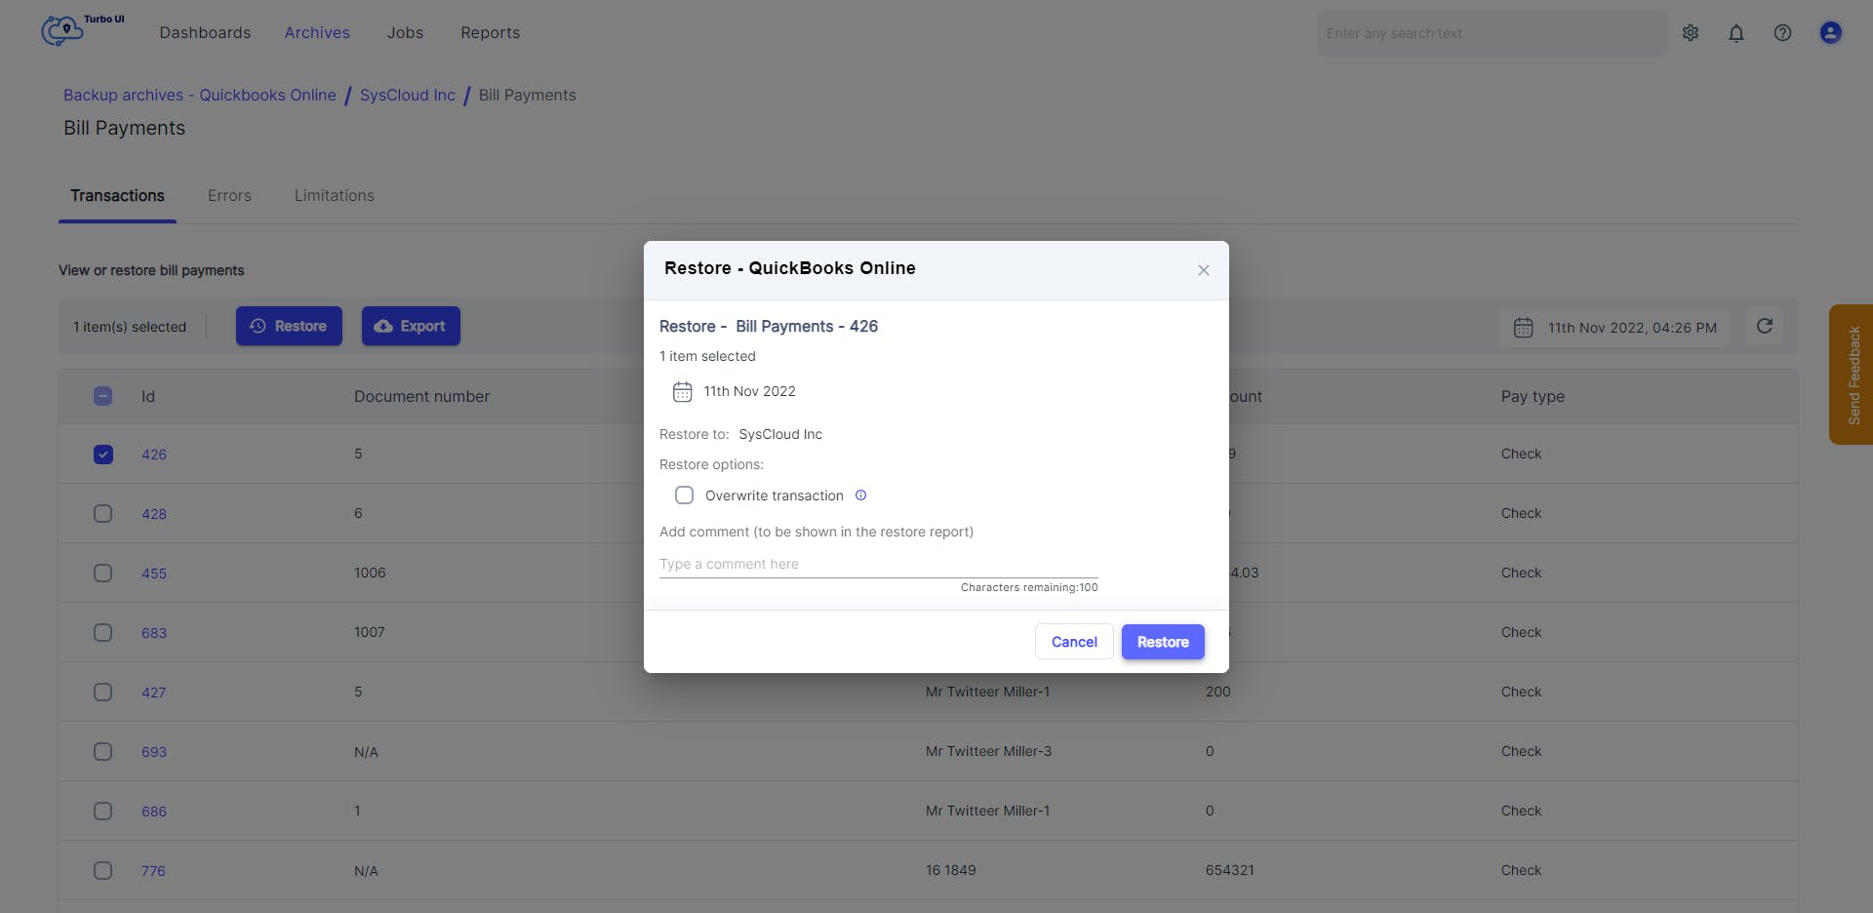
Task: Go to Backup archives - Quickbooks Online breadcrumb
Action: click(x=200, y=96)
